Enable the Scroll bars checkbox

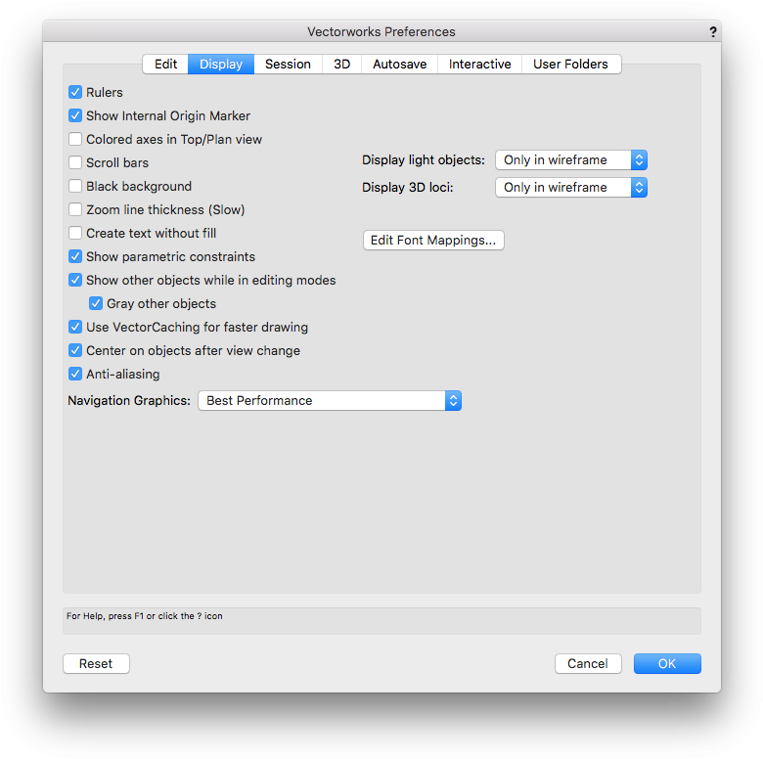(x=75, y=162)
